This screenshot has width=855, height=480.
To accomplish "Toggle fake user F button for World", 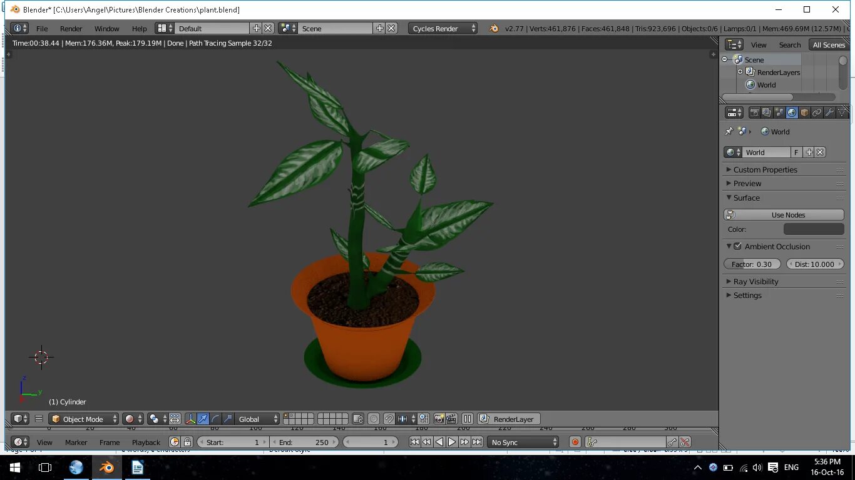I will [x=796, y=152].
